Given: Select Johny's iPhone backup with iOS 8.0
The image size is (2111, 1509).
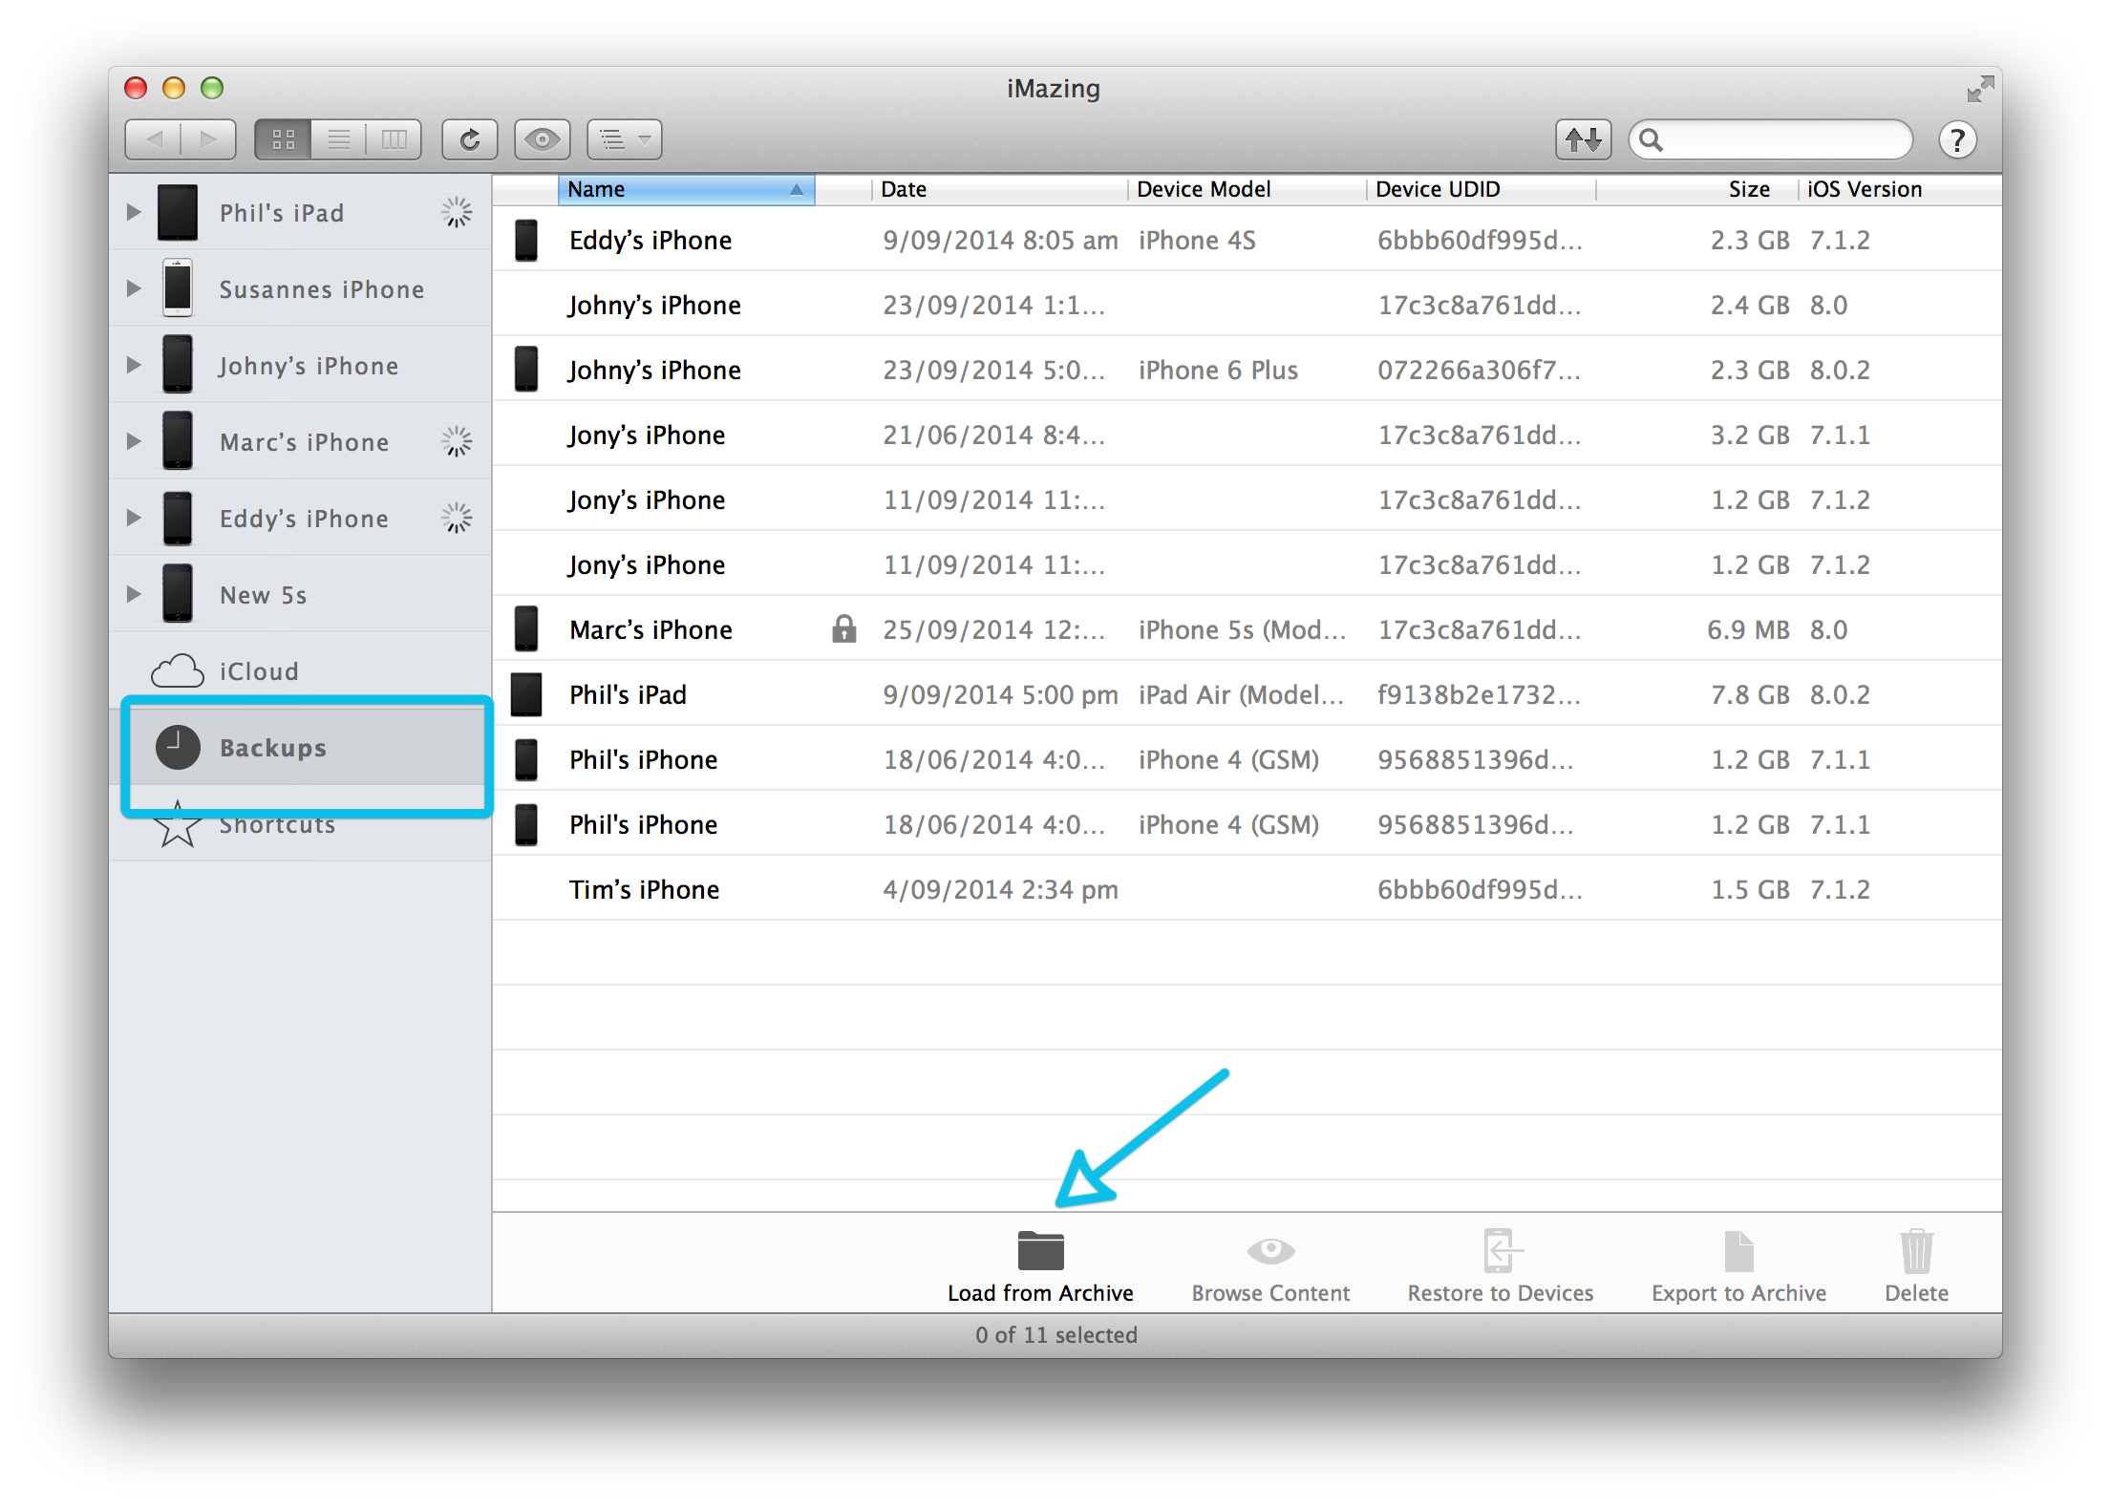Looking at the screenshot, I should pyautogui.click(x=1247, y=304).
